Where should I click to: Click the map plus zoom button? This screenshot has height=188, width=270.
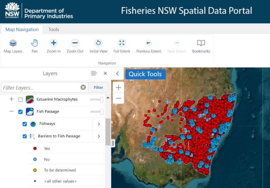coord(118,87)
